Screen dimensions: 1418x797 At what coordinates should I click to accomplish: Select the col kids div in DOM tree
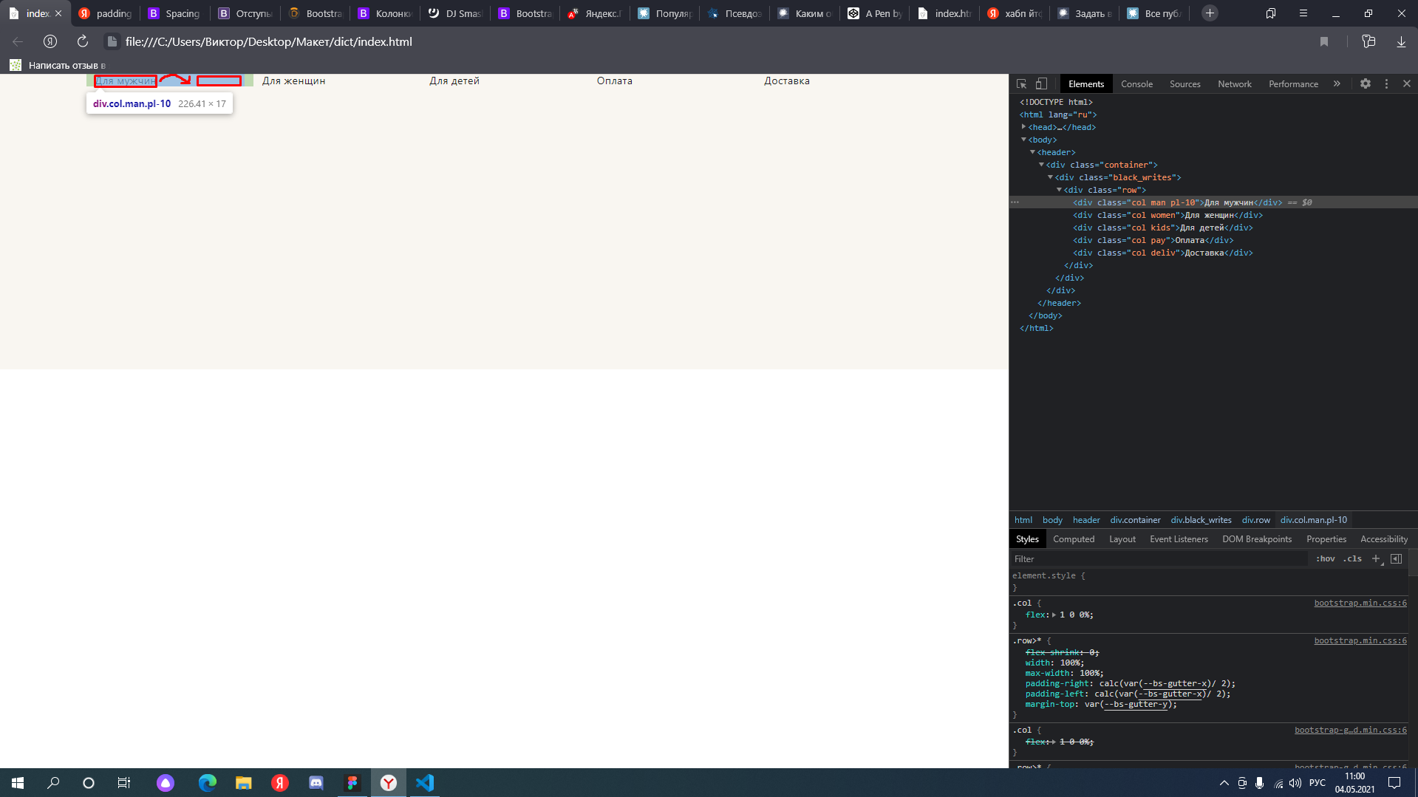pos(1162,228)
